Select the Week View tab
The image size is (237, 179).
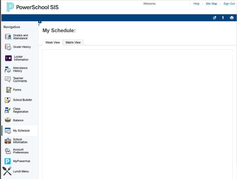52,42
